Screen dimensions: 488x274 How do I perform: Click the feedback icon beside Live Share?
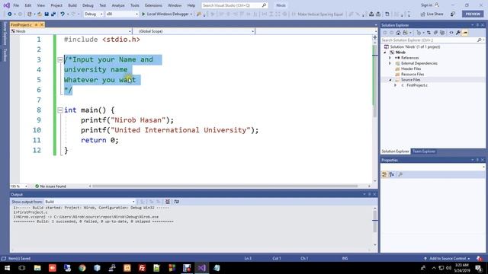pyautogui.click(x=453, y=14)
